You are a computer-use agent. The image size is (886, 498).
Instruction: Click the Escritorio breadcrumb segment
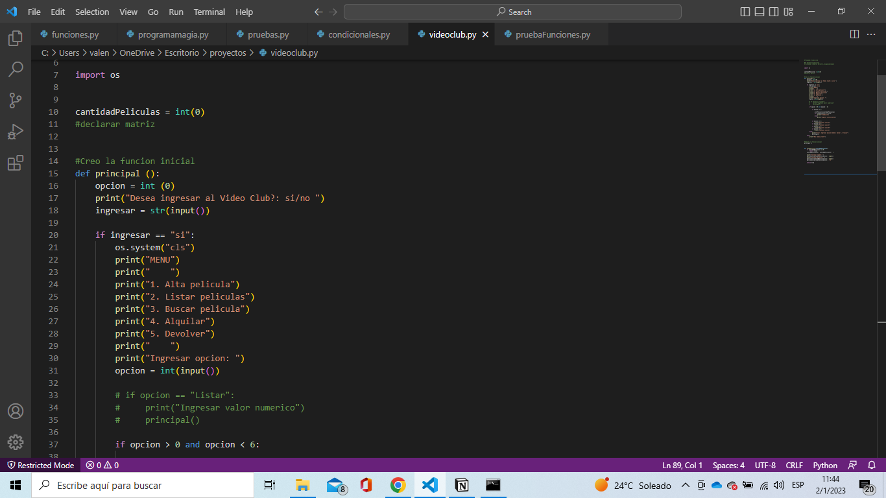[182, 53]
